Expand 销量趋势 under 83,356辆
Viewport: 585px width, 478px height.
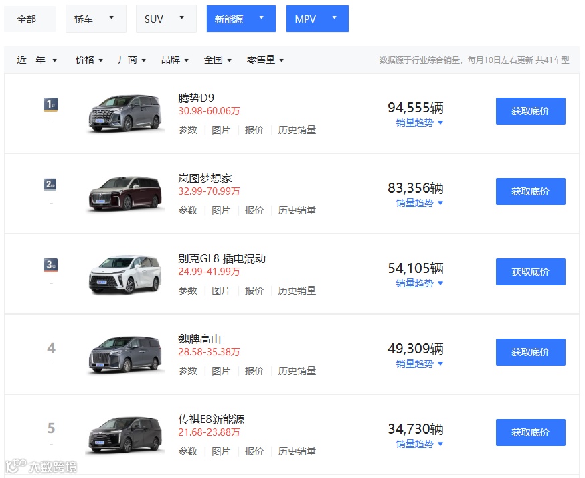(420, 203)
